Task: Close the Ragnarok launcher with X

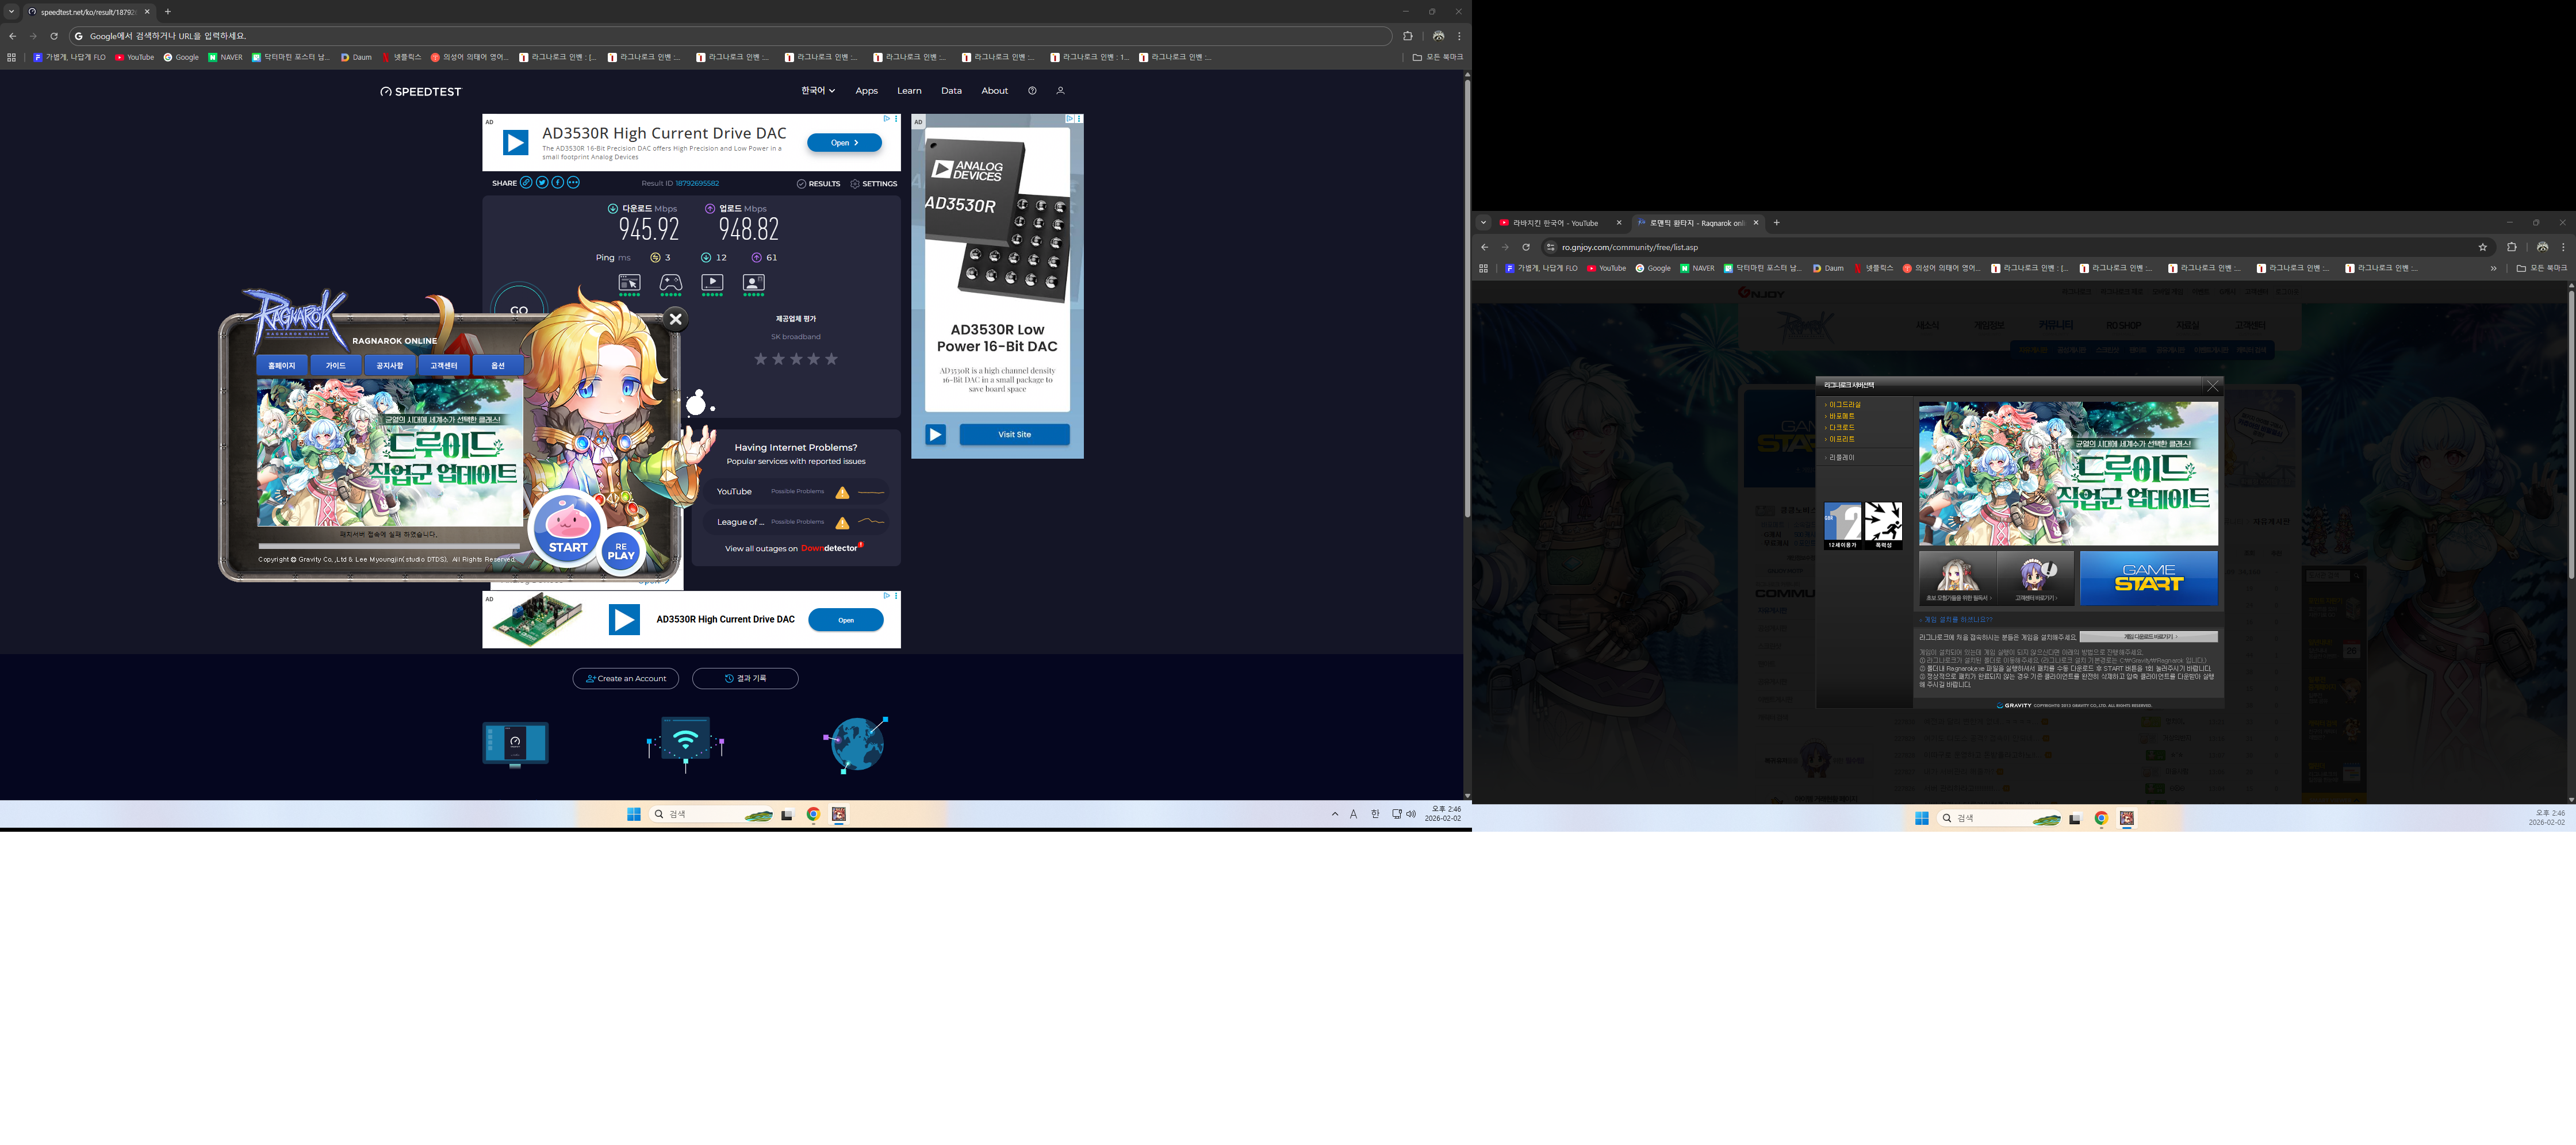Action: pos(676,319)
